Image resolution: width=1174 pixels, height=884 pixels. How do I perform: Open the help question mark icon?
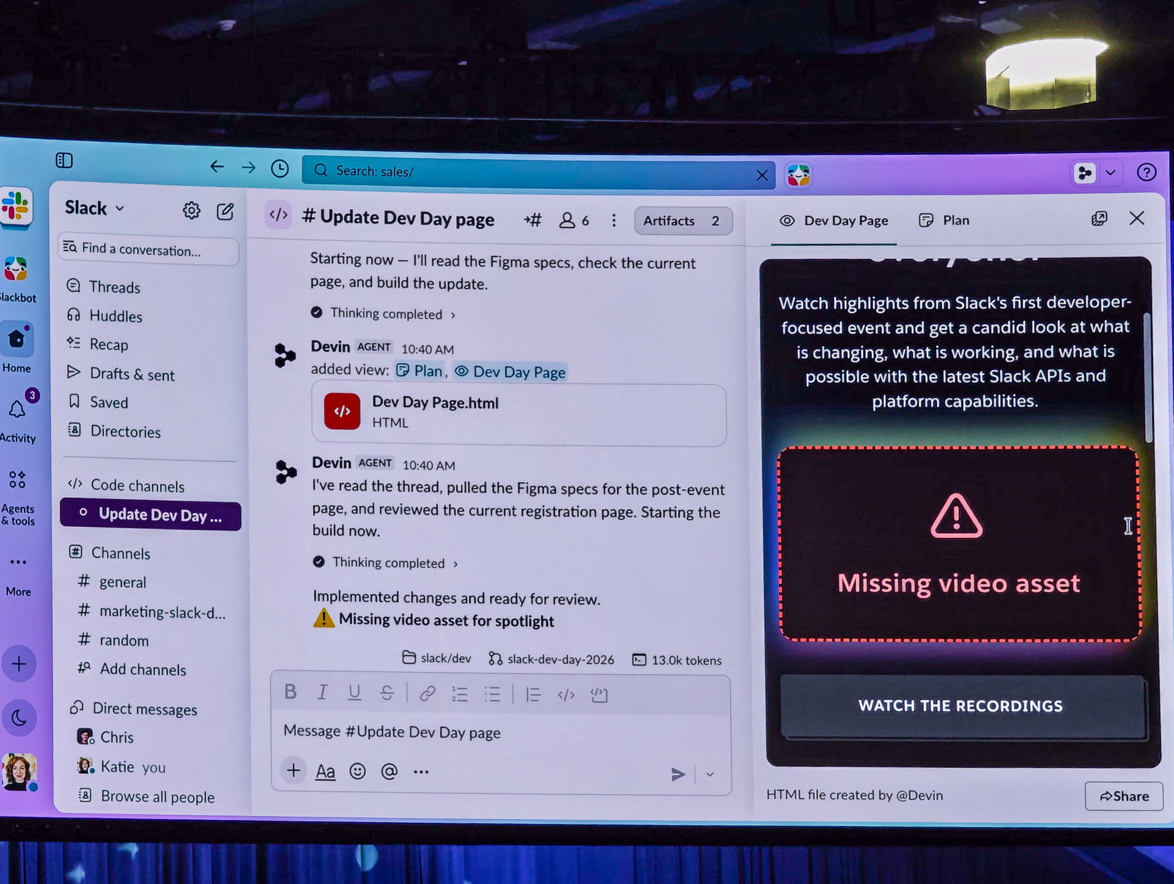pyautogui.click(x=1146, y=172)
